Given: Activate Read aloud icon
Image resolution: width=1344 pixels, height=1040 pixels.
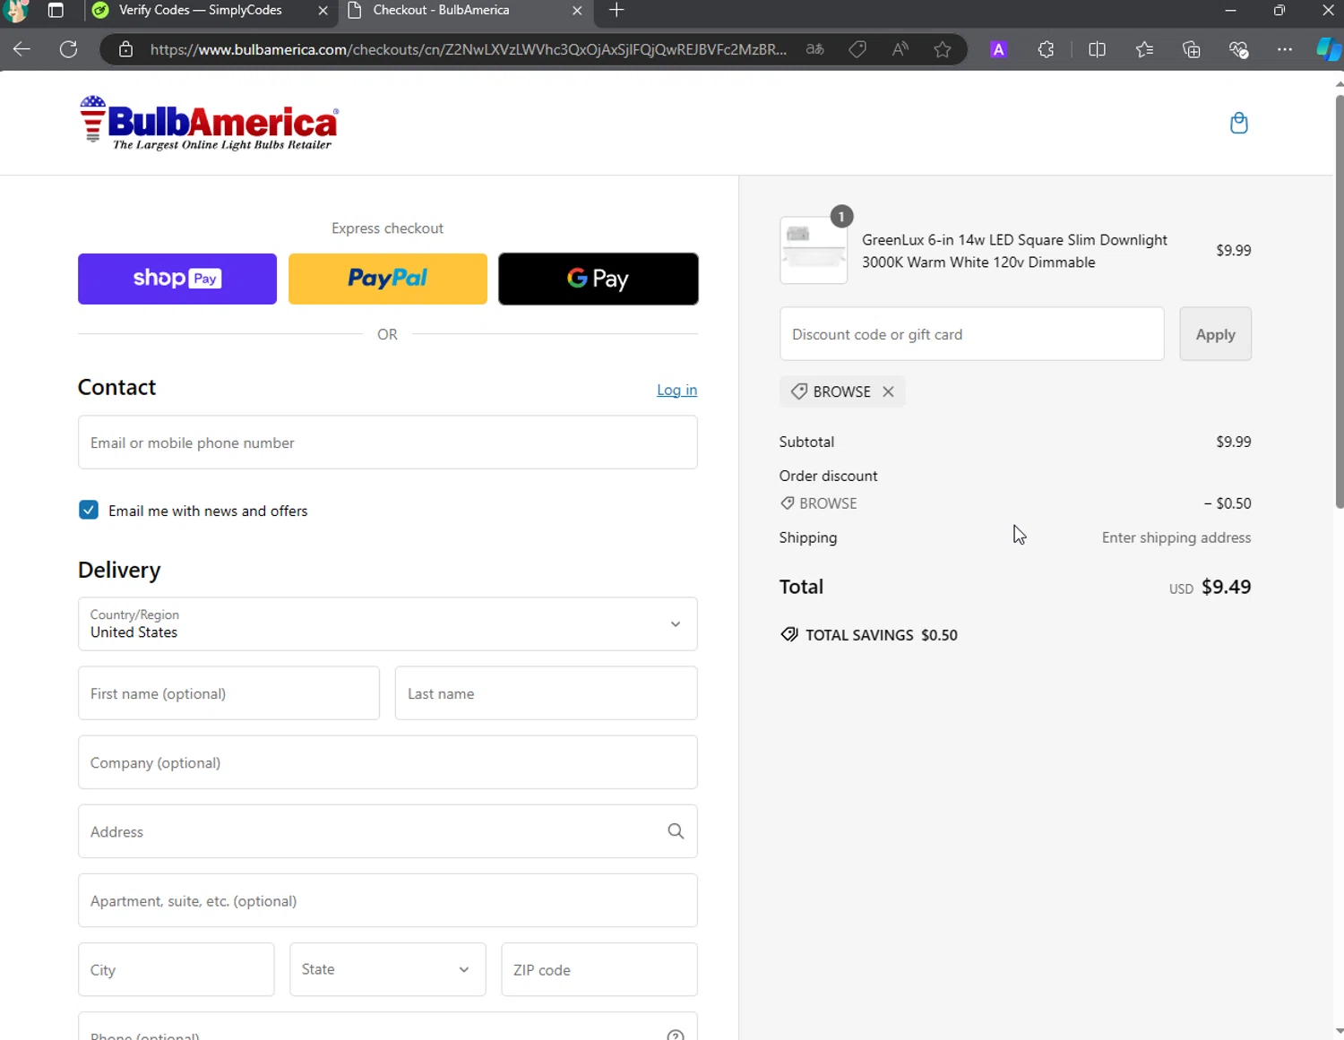Looking at the screenshot, I should (x=900, y=49).
